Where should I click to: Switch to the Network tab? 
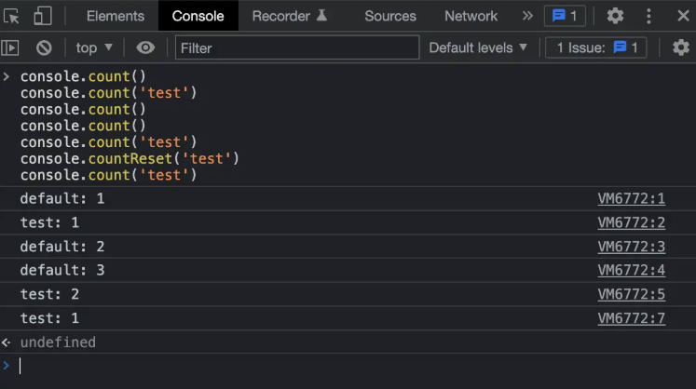471,16
